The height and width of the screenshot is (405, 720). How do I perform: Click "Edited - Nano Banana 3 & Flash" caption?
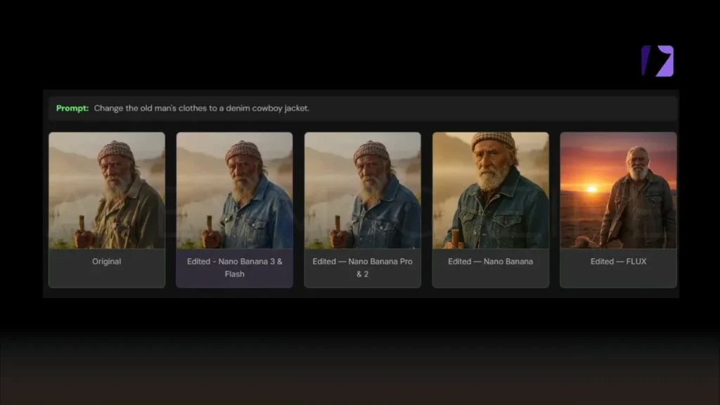[x=234, y=267]
